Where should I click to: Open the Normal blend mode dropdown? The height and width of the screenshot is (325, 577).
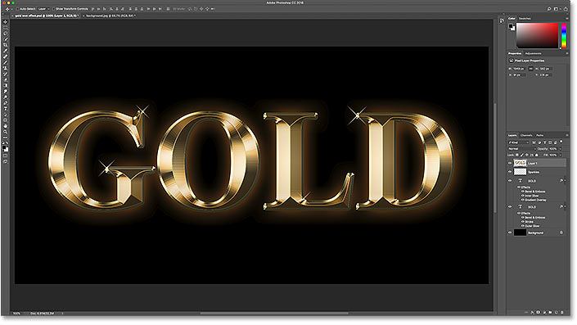522,149
